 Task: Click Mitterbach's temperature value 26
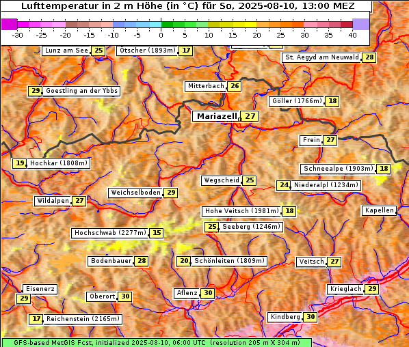point(234,86)
